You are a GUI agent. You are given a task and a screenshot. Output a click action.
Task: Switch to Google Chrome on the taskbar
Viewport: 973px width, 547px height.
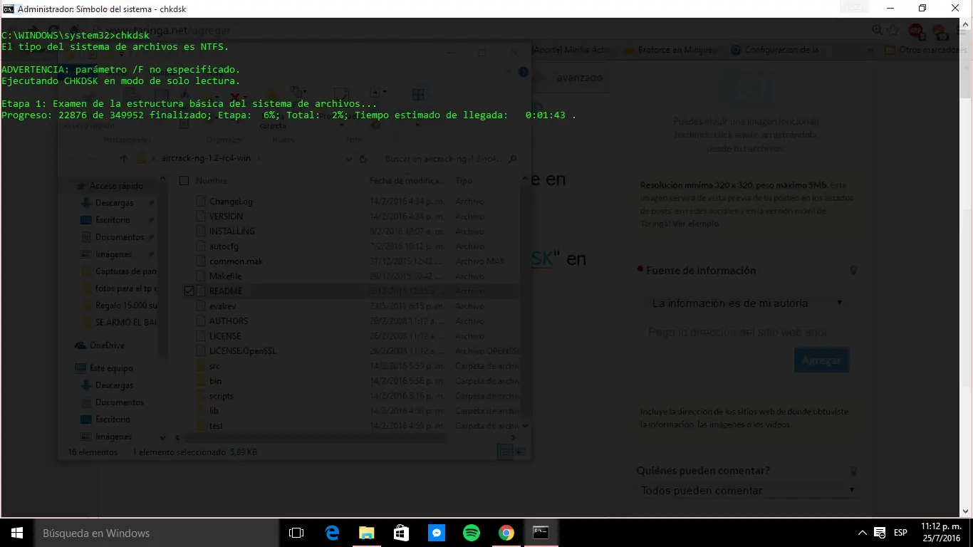click(506, 533)
